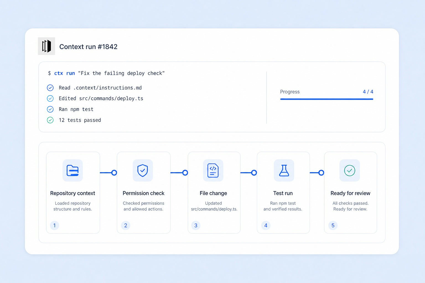Viewport: 425px width, 283px height.
Task: Click check icon beside Read .context/instructions.md
Action: point(50,88)
